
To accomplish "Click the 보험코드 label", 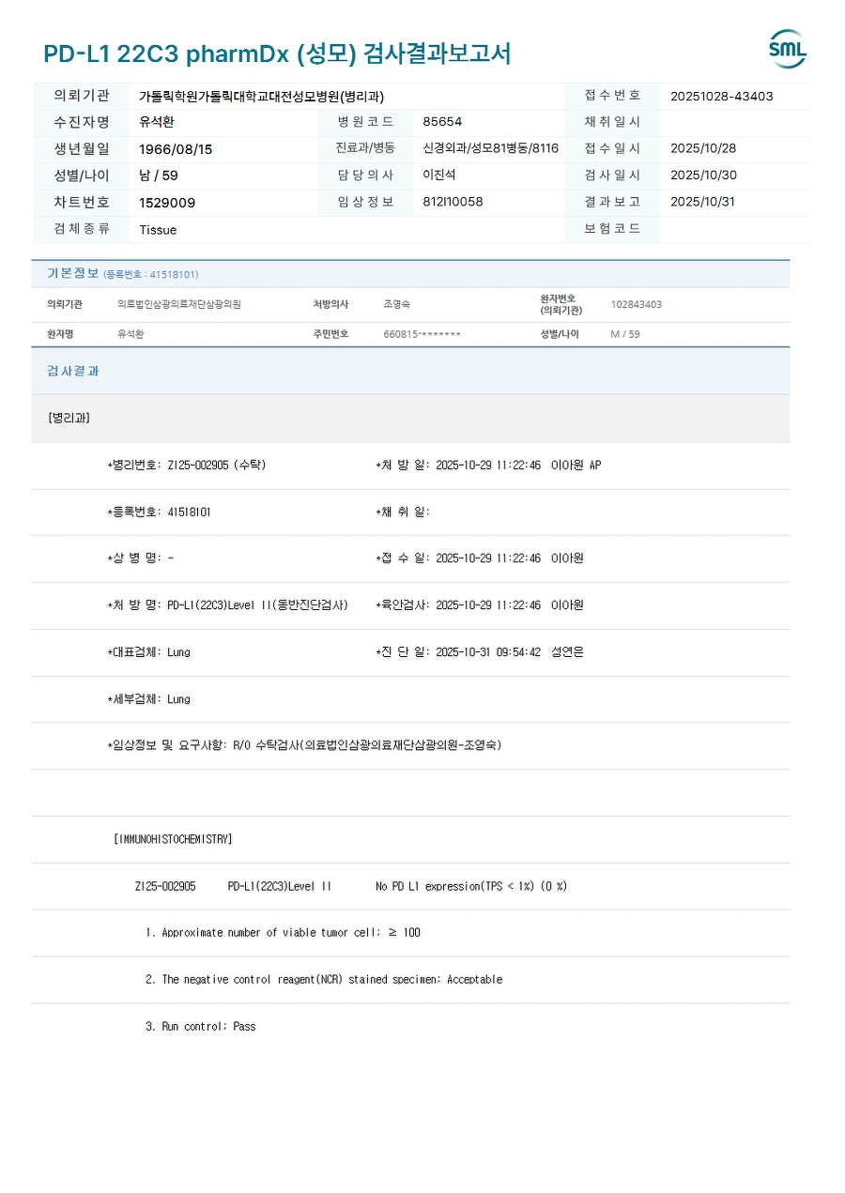I will click(x=612, y=229).
